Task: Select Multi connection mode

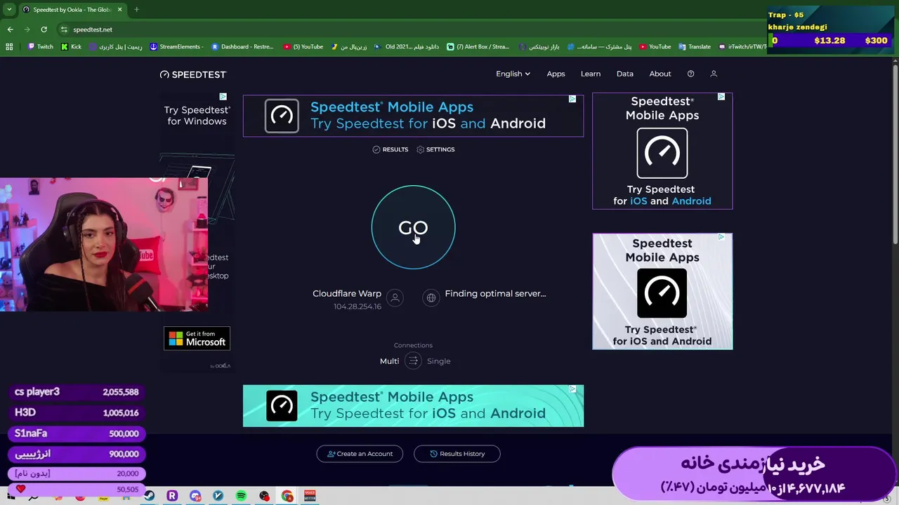Action: (x=389, y=361)
